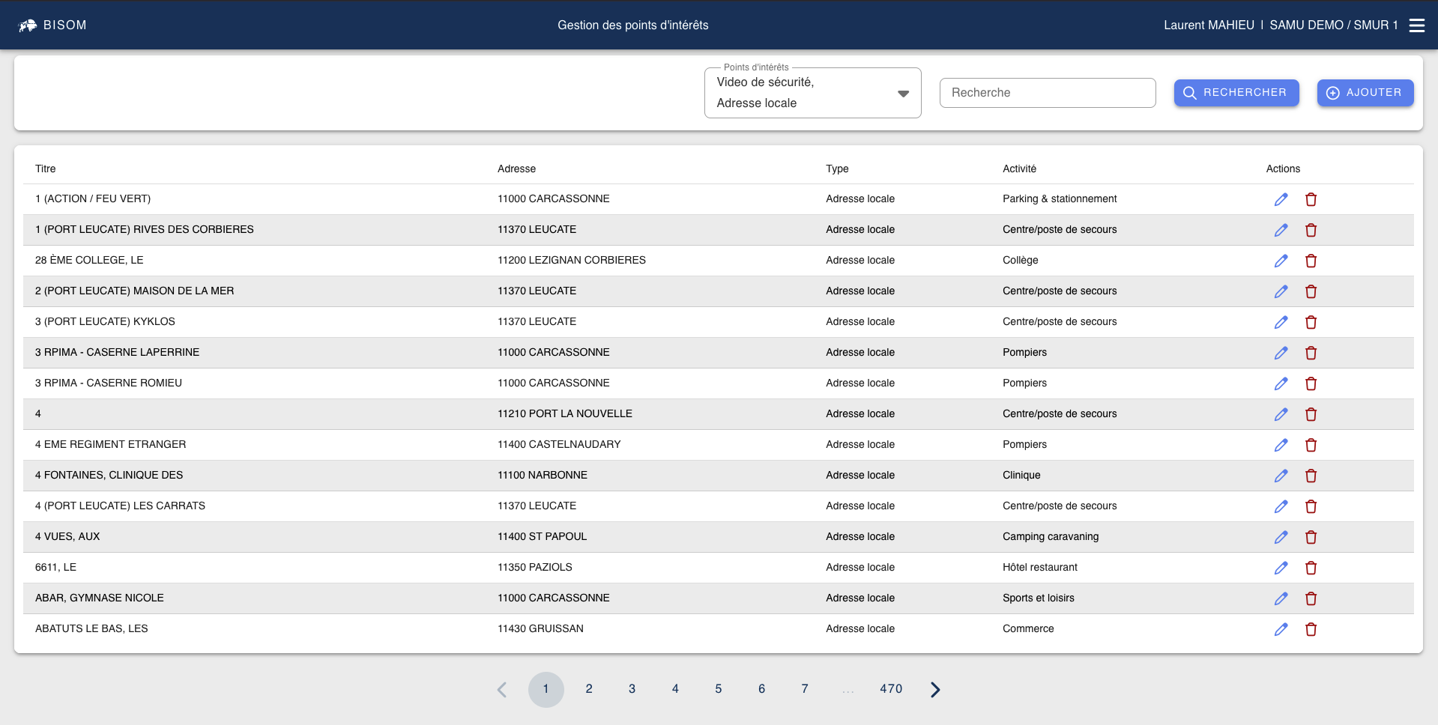Edit 2 (PORT LEUCATE) MAISON DE LA MER
Screen dimensions: 1438x725
(x=1281, y=291)
